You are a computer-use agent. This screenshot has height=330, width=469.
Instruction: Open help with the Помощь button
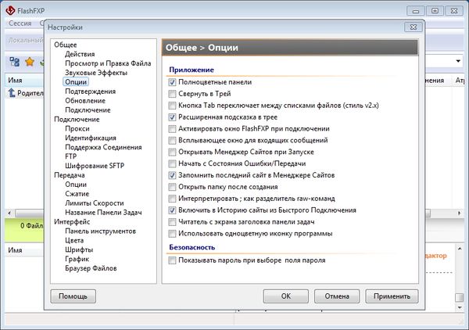73,296
